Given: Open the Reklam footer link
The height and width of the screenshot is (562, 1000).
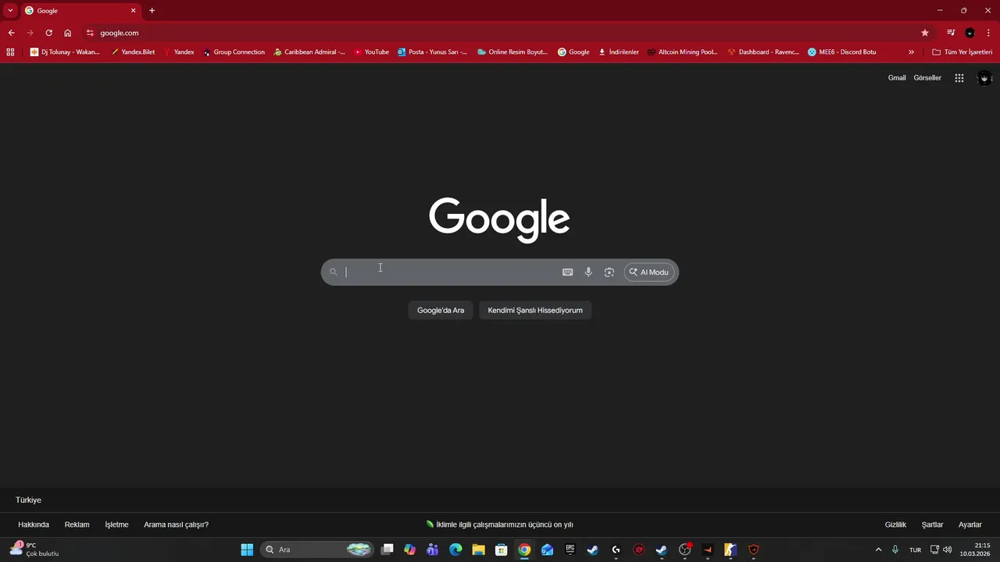Looking at the screenshot, I should (77, 525).
